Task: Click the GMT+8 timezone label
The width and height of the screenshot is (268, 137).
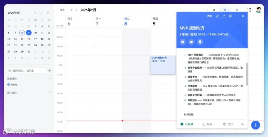Action: (60, 26)
